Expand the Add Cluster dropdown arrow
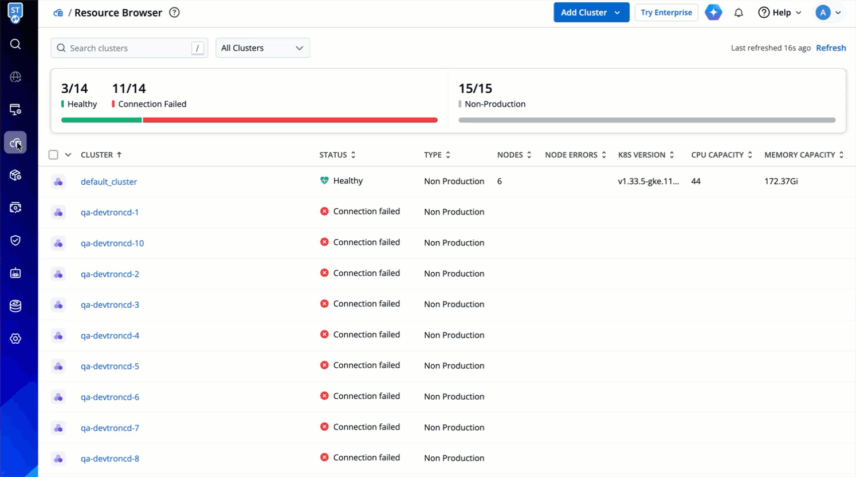 [618, 13]
